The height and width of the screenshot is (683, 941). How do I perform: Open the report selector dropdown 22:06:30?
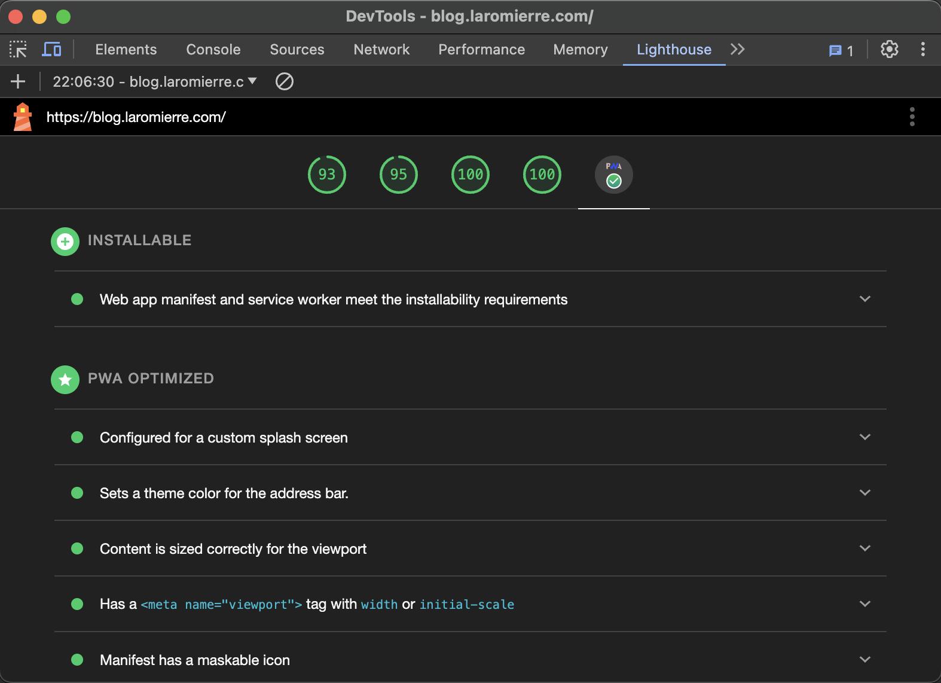click(x=155, y=81)
